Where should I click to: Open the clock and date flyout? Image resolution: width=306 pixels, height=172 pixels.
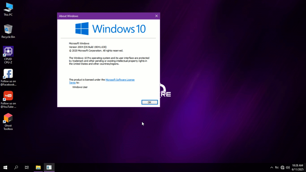(298, 168)
